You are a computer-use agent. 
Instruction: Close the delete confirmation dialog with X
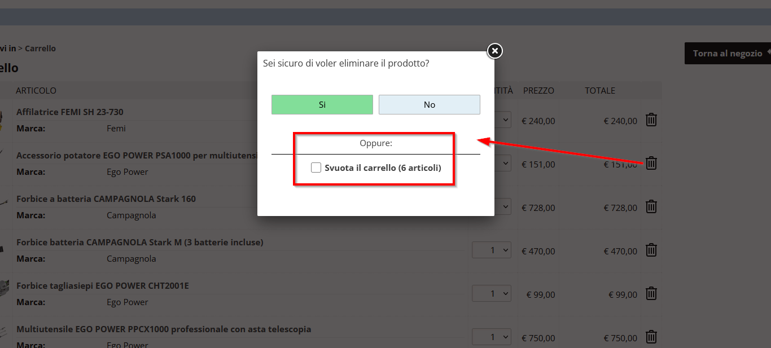pyautogui.click(x=495, y=51)
